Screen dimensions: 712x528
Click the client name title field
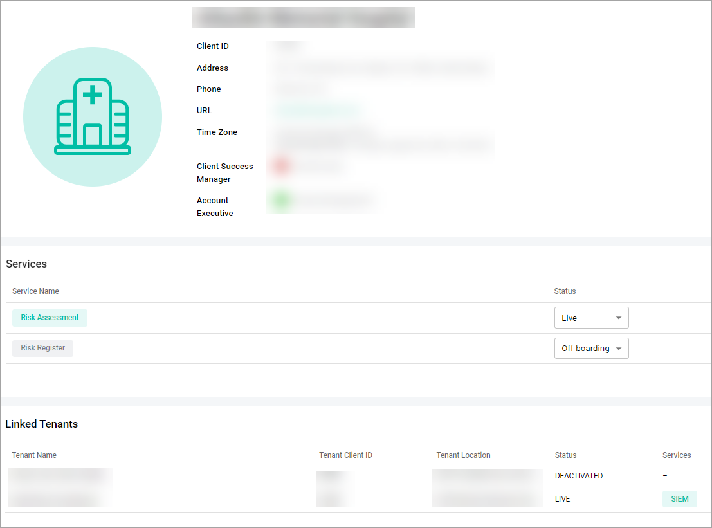point(304,17)
